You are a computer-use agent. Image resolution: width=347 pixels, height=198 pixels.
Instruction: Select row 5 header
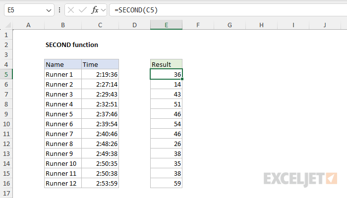[x=6, y=74]
